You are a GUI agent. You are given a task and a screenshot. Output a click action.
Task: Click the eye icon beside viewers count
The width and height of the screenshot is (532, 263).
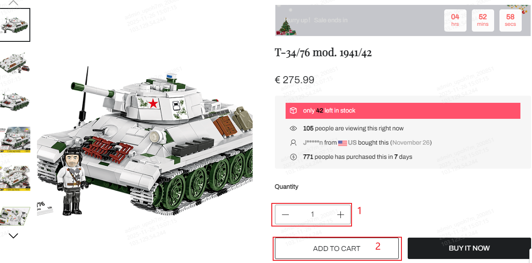(x=293, y=129)
